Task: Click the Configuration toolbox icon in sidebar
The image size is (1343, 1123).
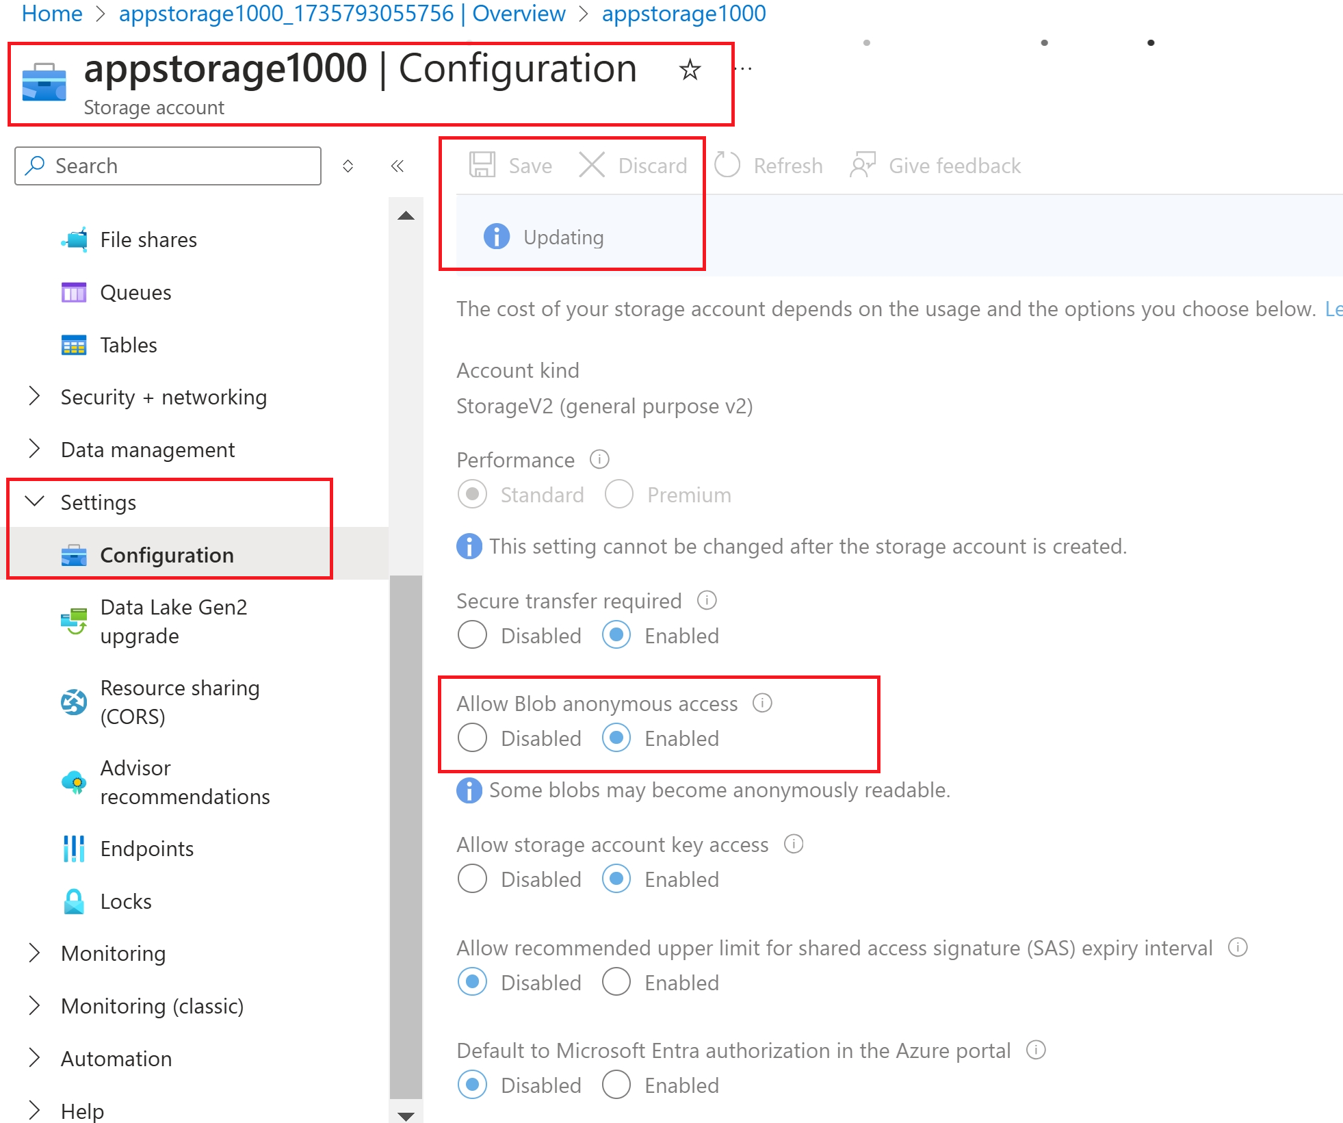Action: [74, 555]
